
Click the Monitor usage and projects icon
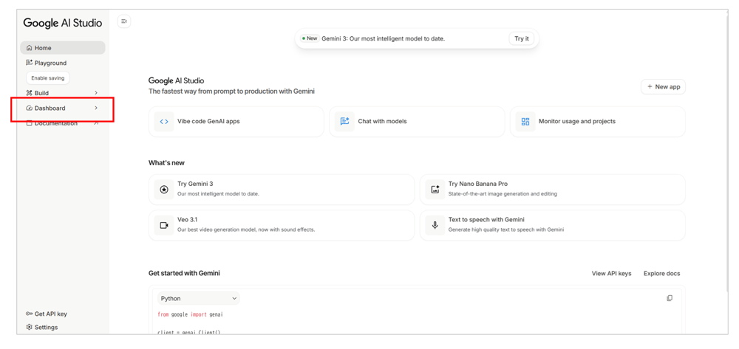point(525,122)
